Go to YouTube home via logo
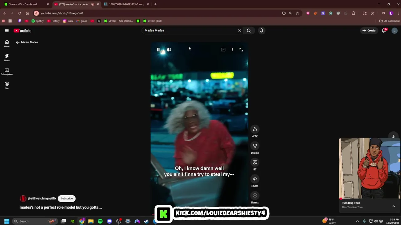Screen dimensions: 401x225 [x=22, y=31]
